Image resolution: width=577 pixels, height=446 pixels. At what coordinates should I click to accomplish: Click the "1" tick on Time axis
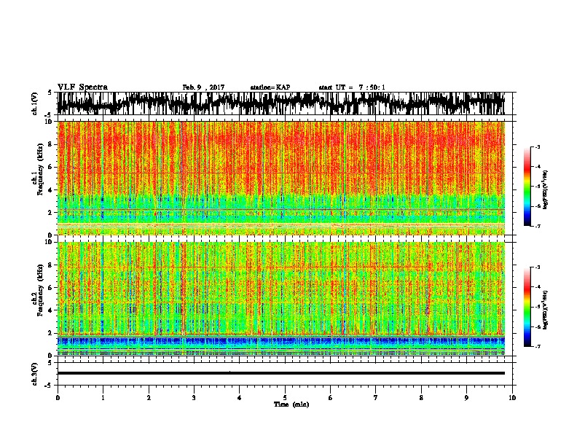pyautogui.click(x=103, y=398)
